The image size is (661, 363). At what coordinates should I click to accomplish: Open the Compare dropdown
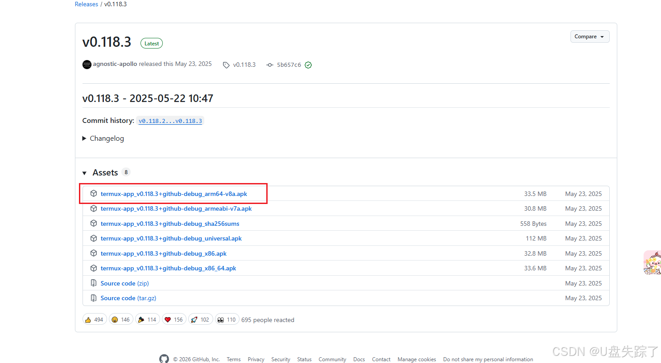click(x=590, y=37)
